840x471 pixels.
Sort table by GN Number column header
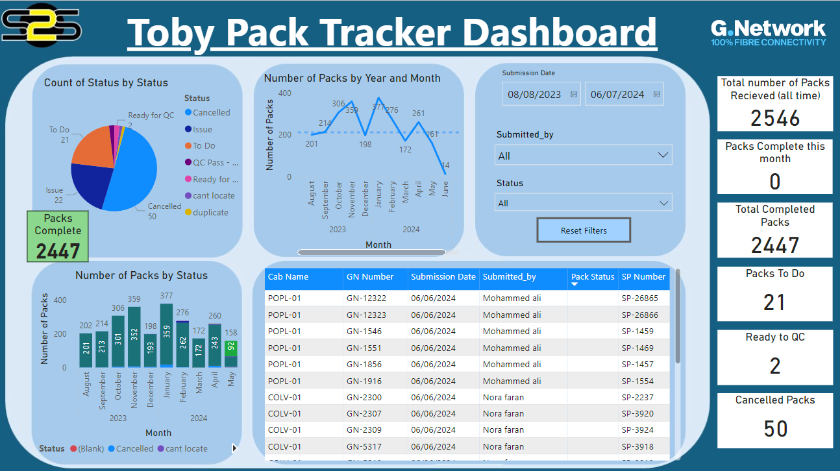coord(370,277)
